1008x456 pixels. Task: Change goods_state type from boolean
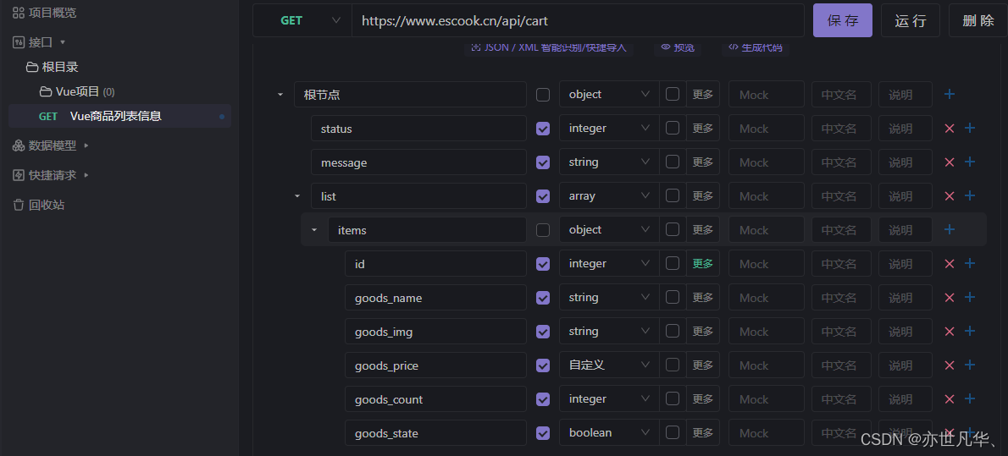coord(608,433)
